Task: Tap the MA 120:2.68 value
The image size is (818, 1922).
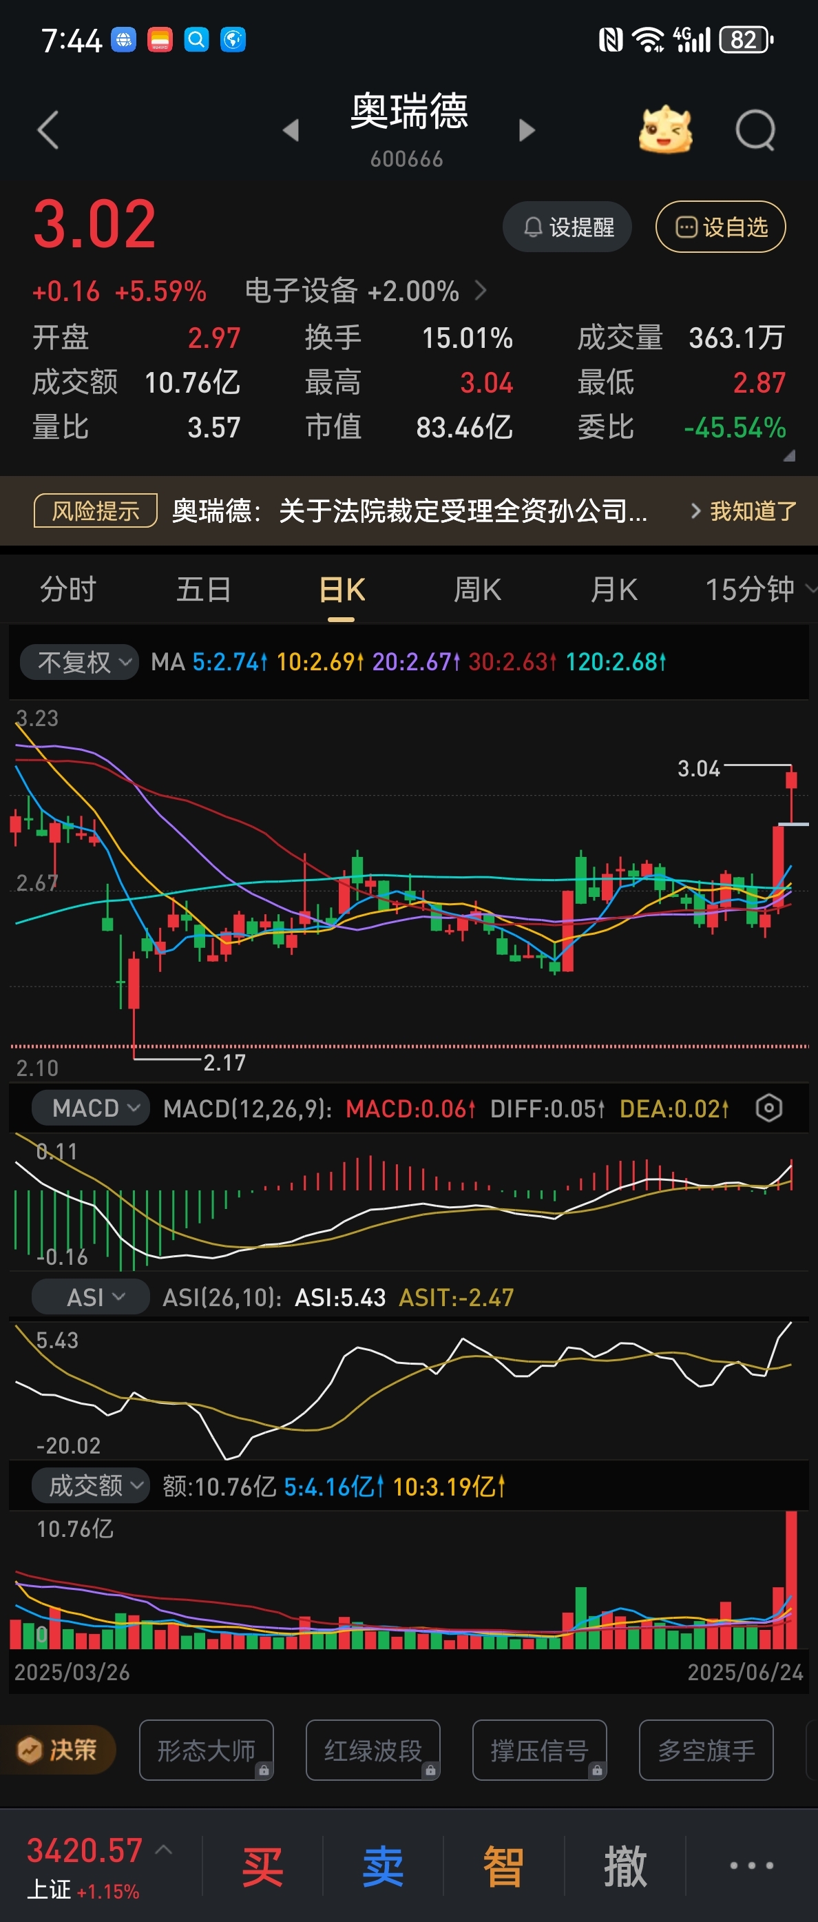Action: [616, 662]
